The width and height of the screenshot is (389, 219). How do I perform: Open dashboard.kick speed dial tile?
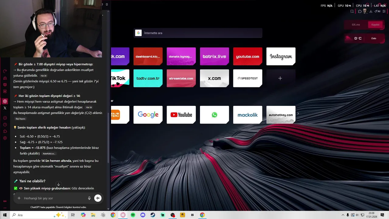click(148, 56)
